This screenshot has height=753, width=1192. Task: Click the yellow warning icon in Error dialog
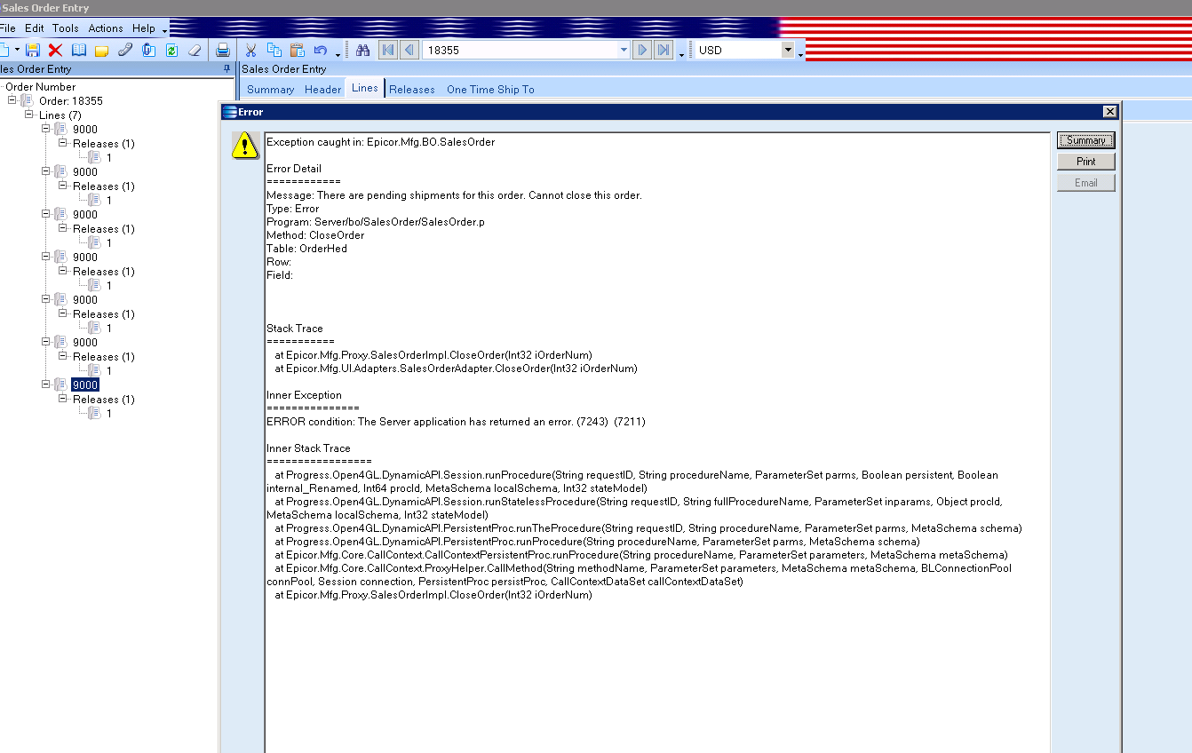click(245, 146)
